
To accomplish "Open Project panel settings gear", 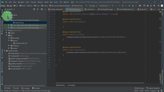I will (x=42, y=9).
